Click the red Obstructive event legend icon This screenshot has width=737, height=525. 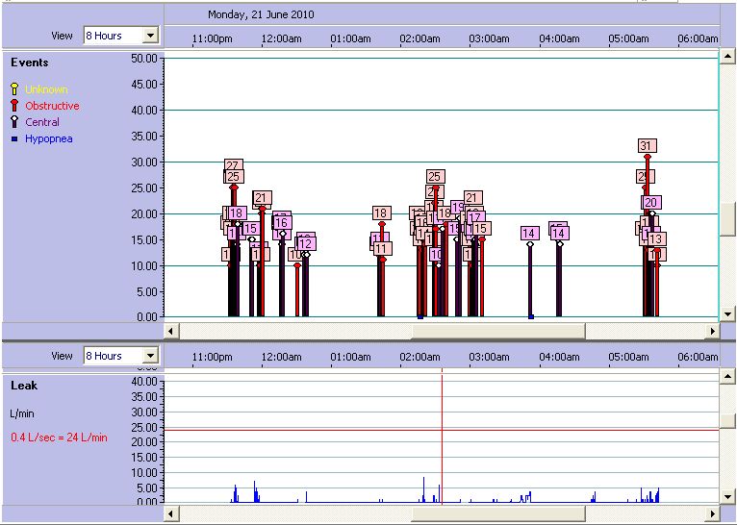point(14,105)
